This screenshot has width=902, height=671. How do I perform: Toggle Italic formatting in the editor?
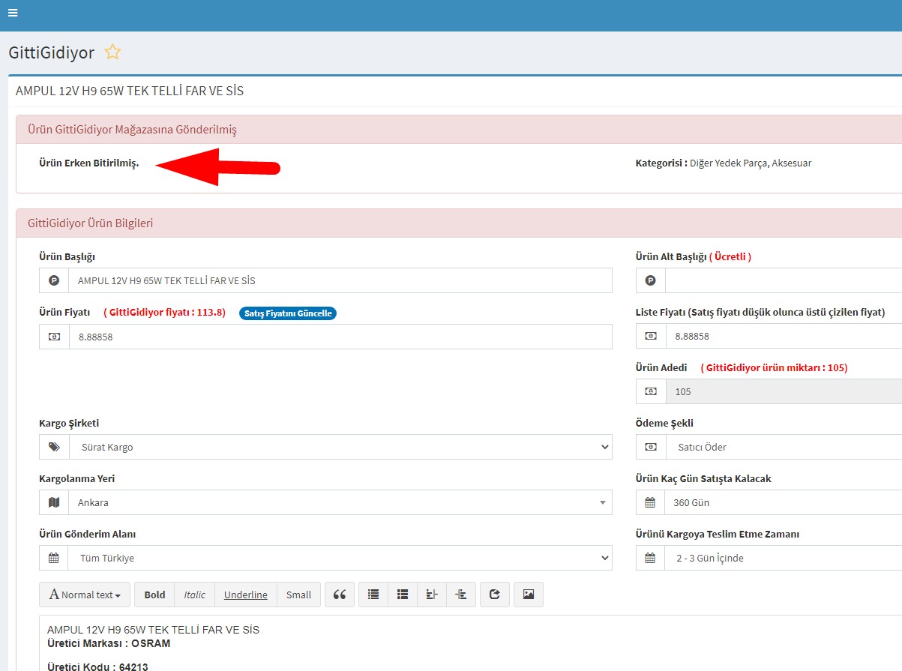tap(195, 595)
